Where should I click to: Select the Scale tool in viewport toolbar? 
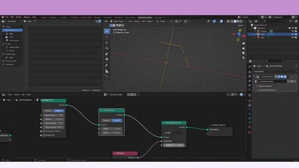(107, 54)
